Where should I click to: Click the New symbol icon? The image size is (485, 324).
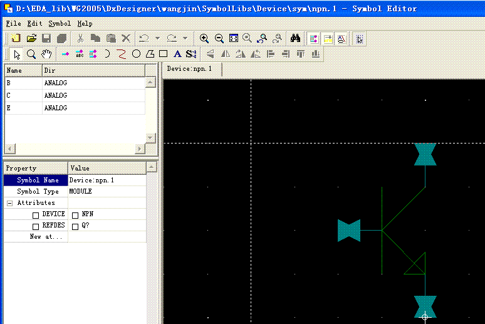pyautogui.click(x=16, y=38)
